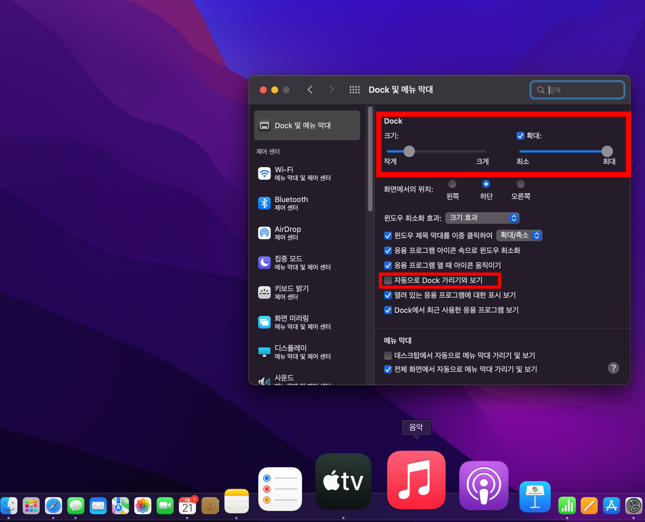Open Maps app in the Dock
The image size is (645, 522).
pos(120,506)
